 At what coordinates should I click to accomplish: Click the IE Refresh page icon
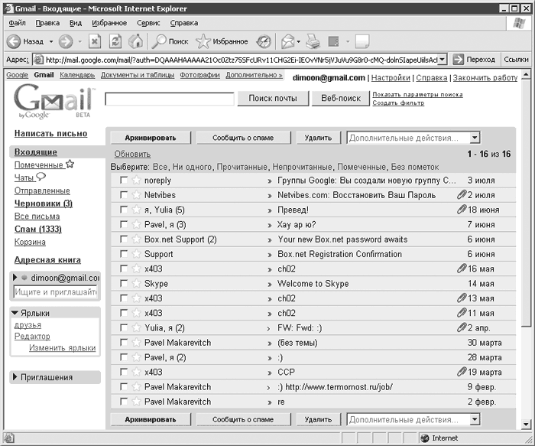[115, 41]
